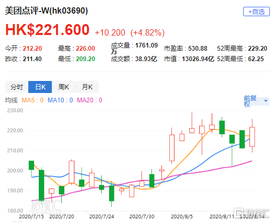Click the 成交额 value 38.93亿
The height and width of the screenshot is (222, 273).
pyautogui.click(x=146, y=59)
